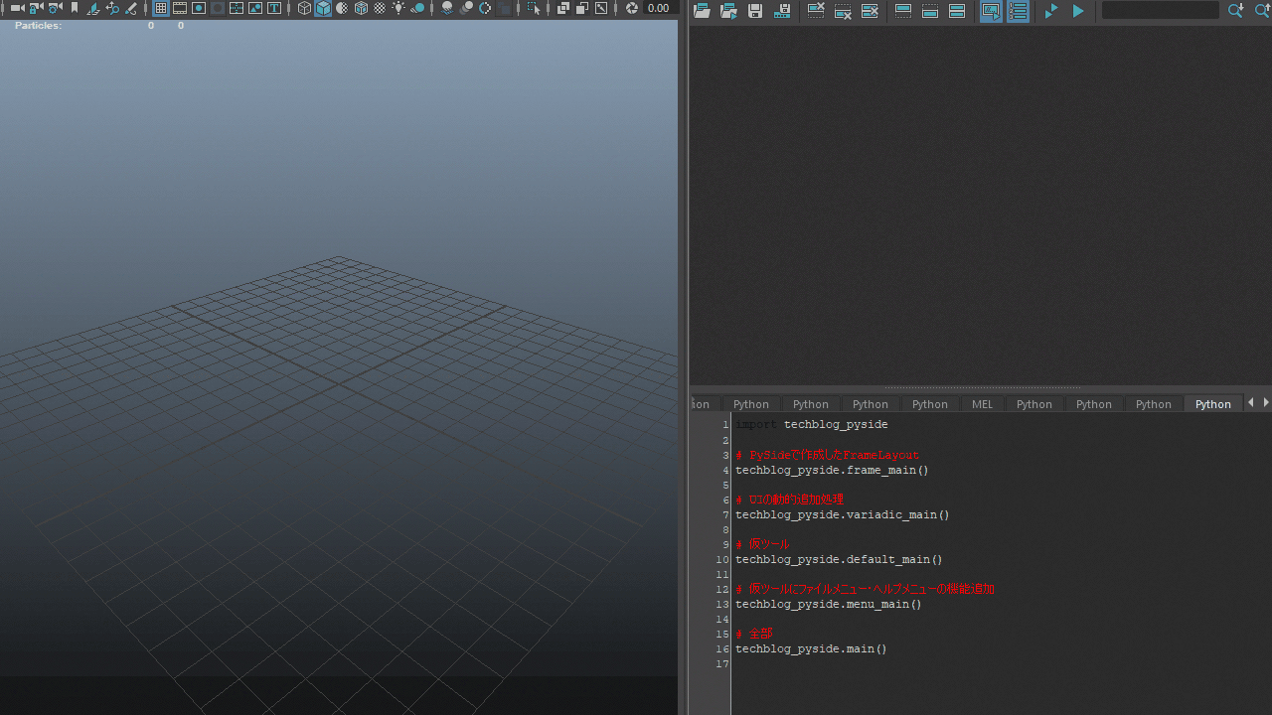Click the line 'techblog_pyside.frame_main()'
This screenshot has height=715, width=1272.
click(832, 470)
